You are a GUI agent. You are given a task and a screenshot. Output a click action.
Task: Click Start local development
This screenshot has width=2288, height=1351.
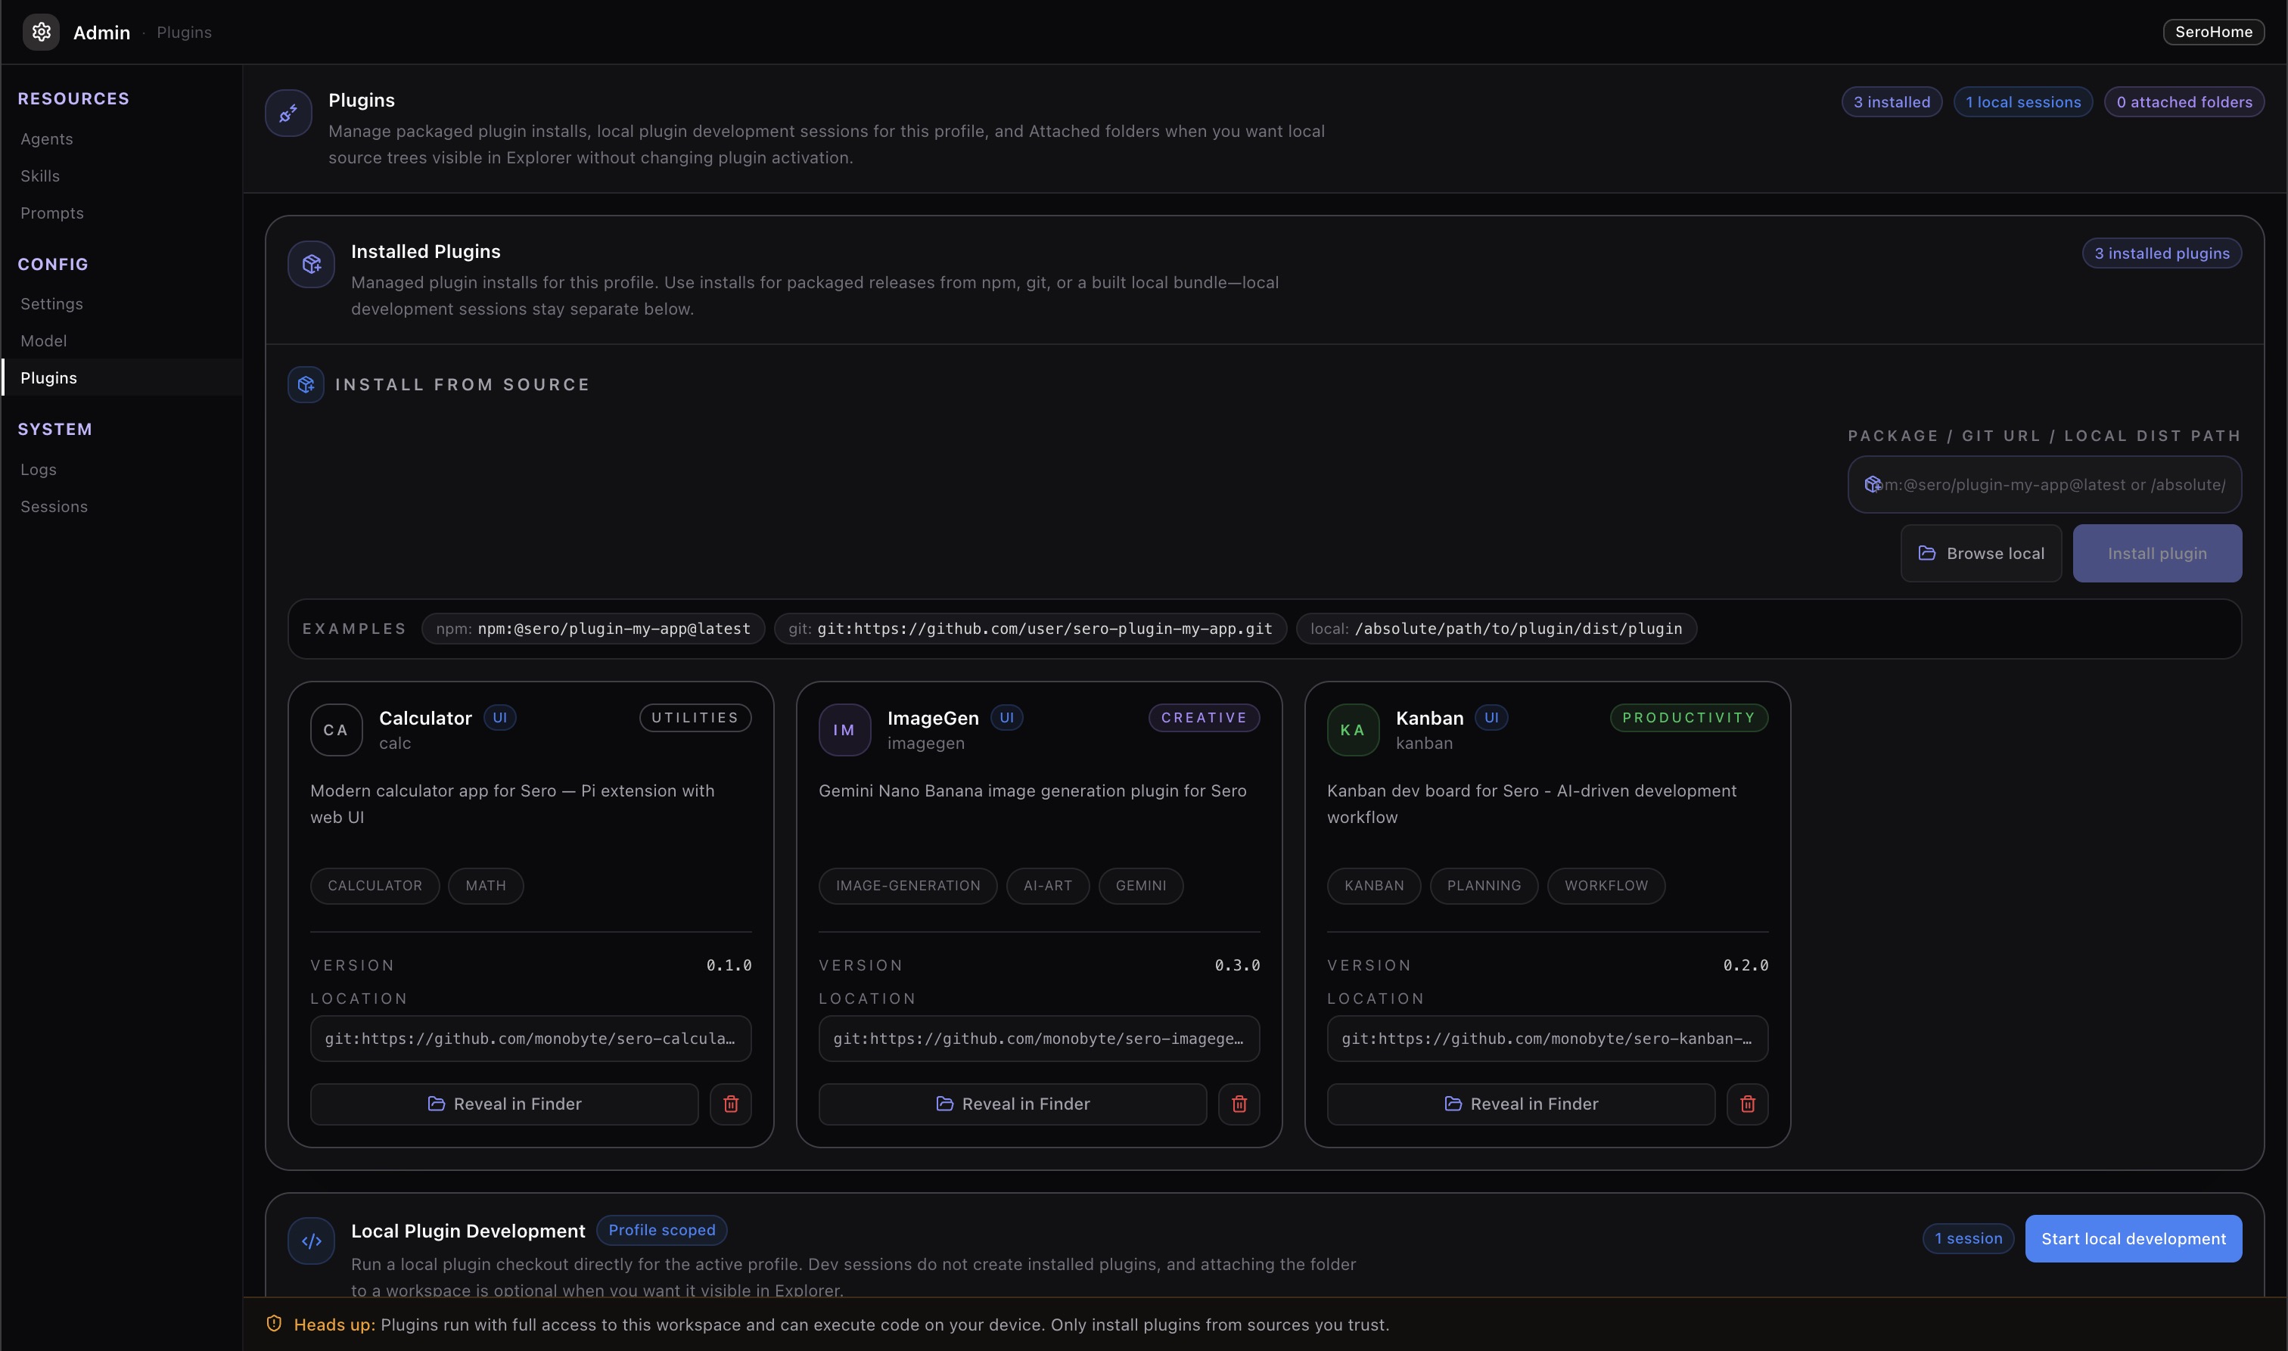[x=2133, y=1238]
